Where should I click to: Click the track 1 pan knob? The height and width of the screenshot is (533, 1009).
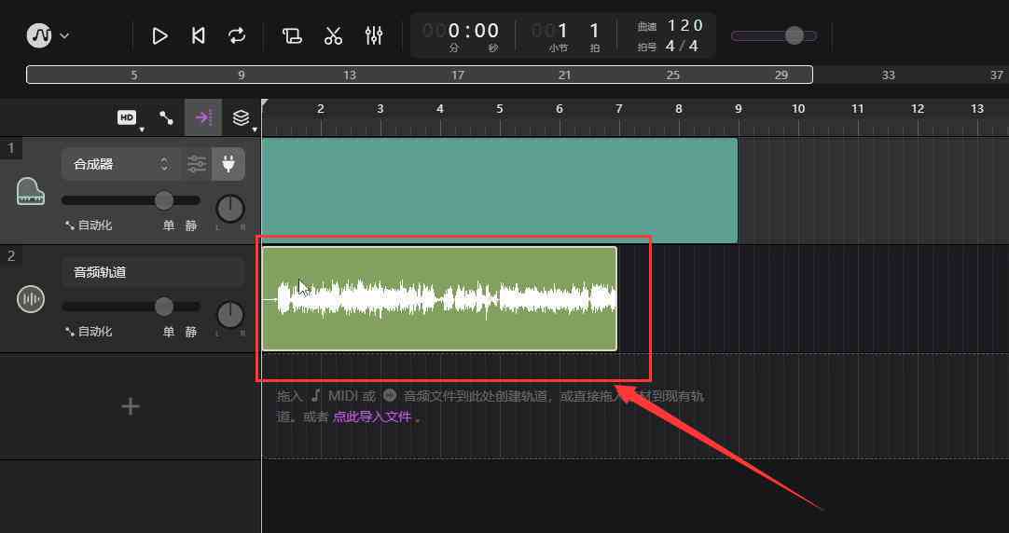click(229, 209)
